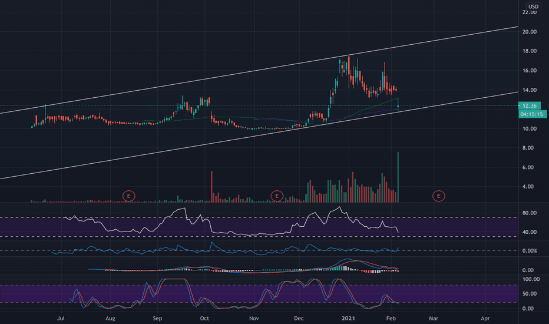Click the 10.00 price axis label
The width and height of the screenshot is (549, 324).
(530, 128)
